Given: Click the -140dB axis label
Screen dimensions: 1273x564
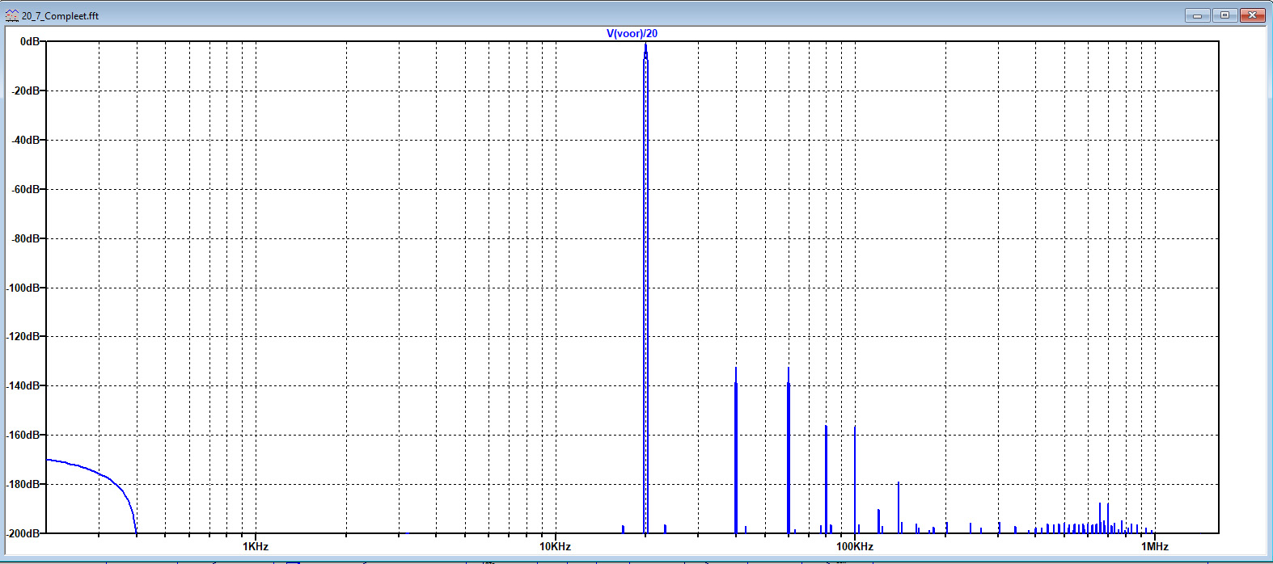Looking at the screenshot, I should [x=23, y=385].
